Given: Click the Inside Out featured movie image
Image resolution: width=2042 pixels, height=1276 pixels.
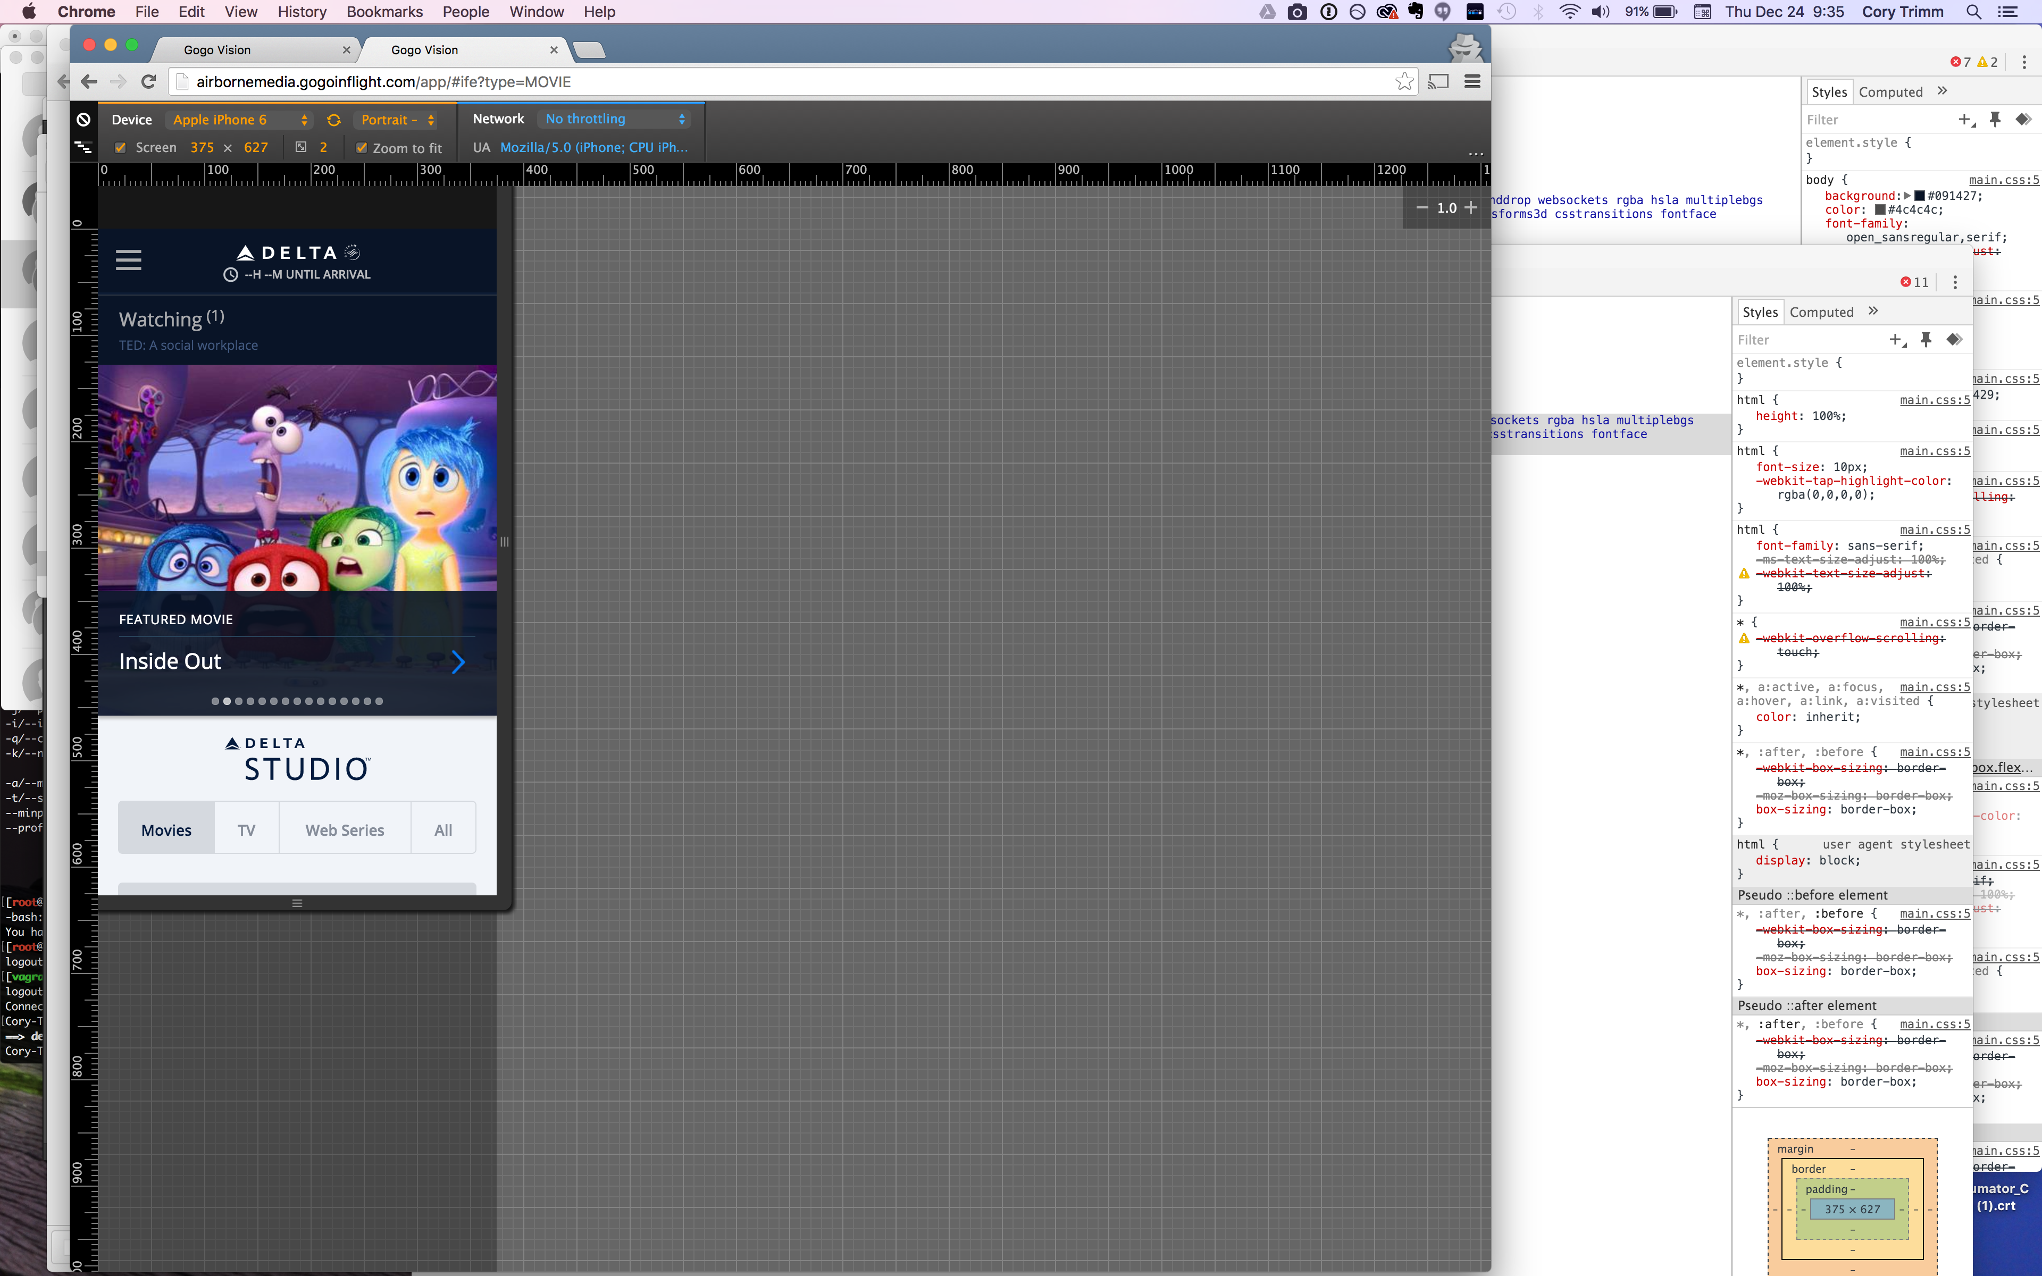Looking at the screenshot, I should point(297,477).
